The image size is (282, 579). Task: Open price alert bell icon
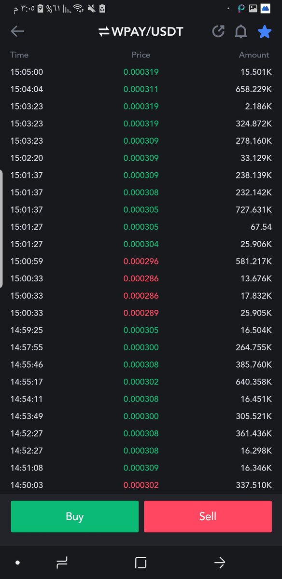pyautogui.click(x=240, y=31)
